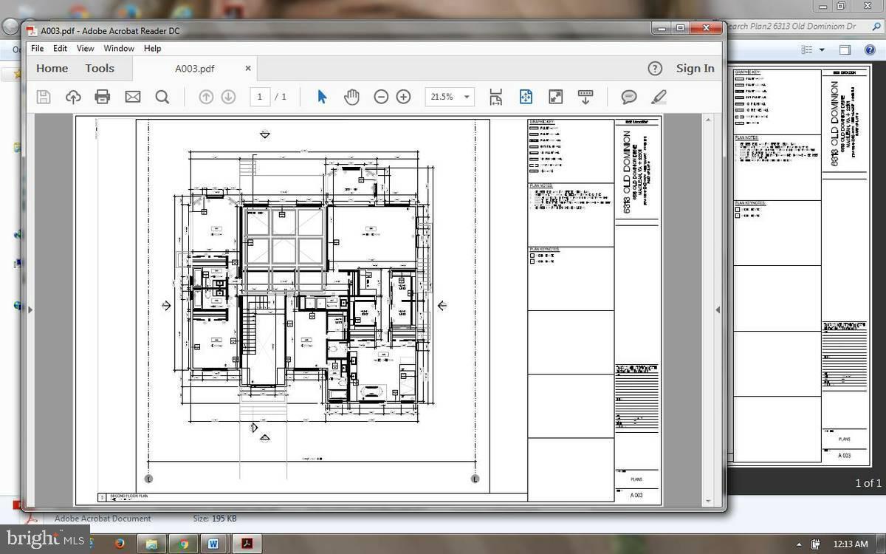Select the Hand pan tool
This screenshot has height=554, width=886.
tap(351, 97)
